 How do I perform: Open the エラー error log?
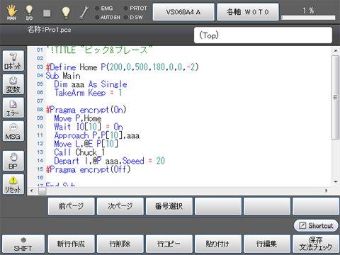pyautogui.click(x=13, y=108)
